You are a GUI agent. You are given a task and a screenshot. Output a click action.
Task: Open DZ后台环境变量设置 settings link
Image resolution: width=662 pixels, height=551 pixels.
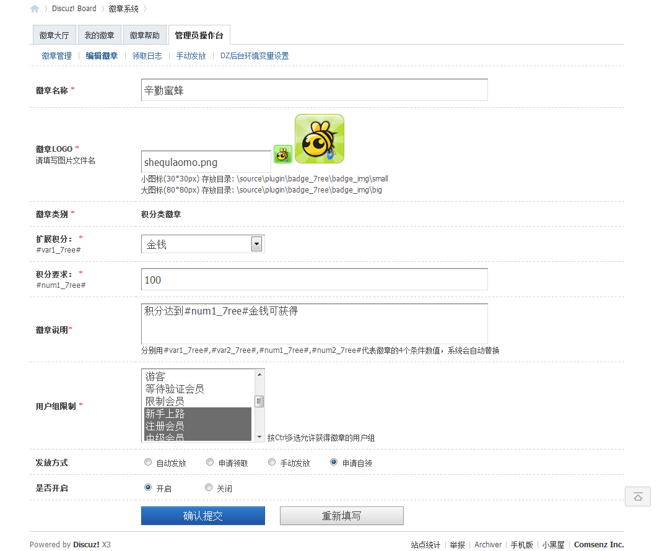tap(254, 55)
